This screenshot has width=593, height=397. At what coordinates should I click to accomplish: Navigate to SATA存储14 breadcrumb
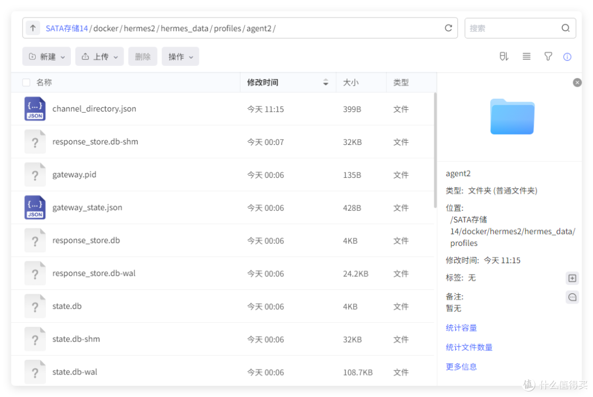[x=66, y=29]
